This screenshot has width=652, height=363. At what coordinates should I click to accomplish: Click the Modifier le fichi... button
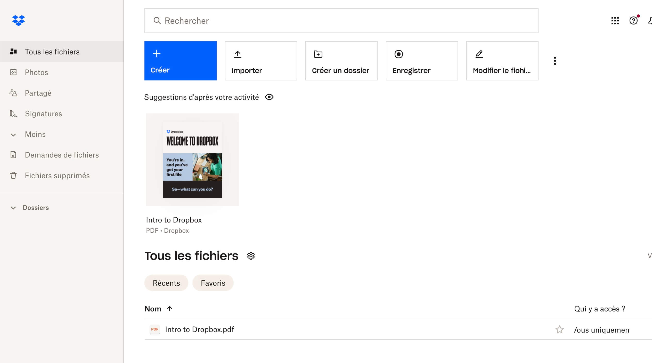pos(502,61)
